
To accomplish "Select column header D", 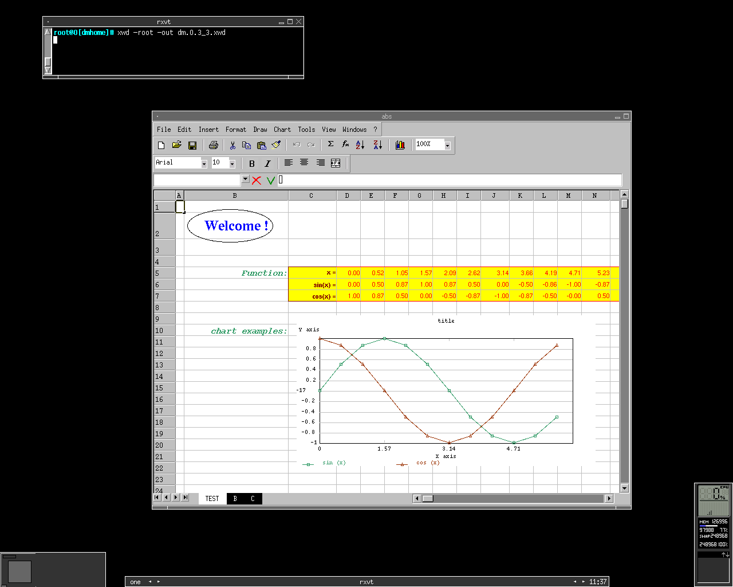I will [x=347, y=195].
